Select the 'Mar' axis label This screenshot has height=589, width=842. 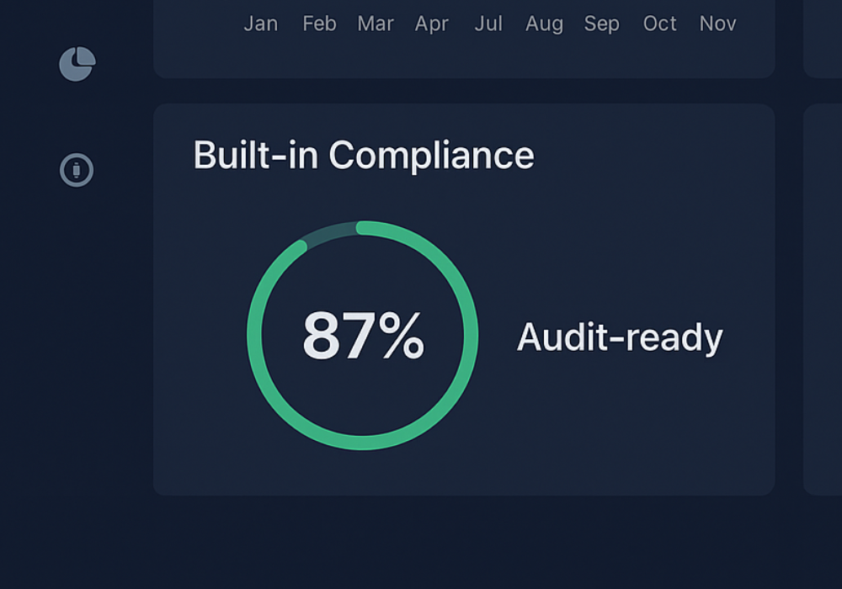pos(376,24)
